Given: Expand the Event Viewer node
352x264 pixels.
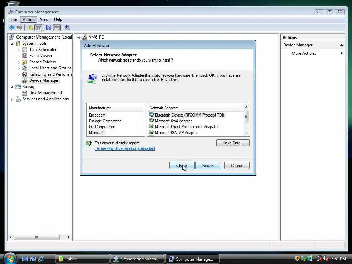Looking at the screenshot, I should 19,56.
